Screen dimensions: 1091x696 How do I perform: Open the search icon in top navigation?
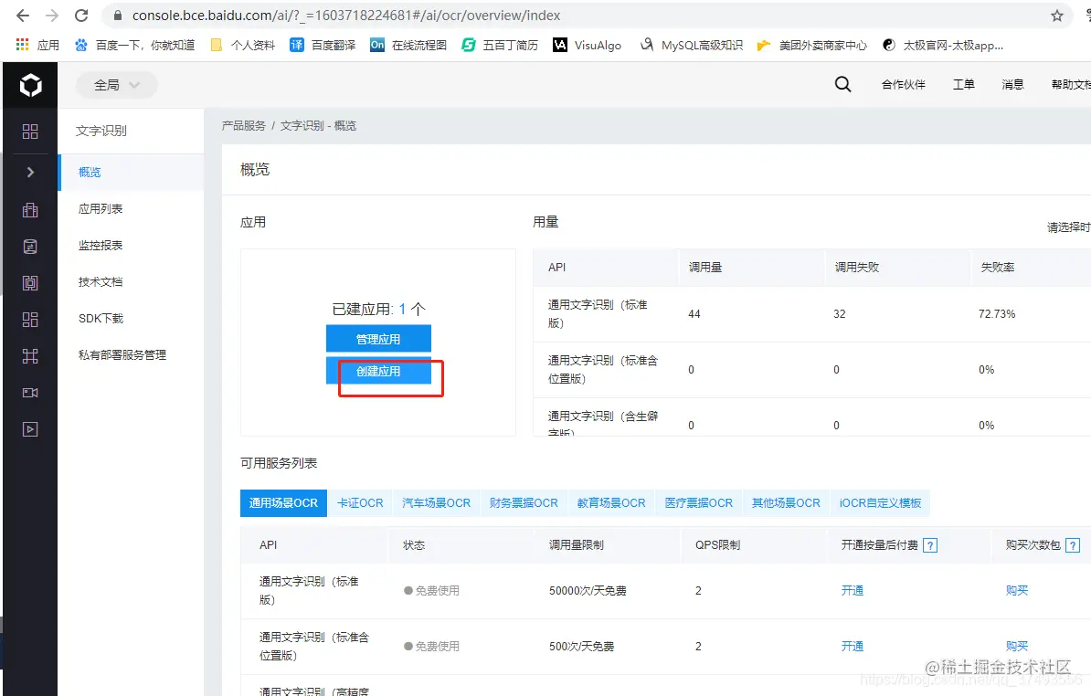842,83
